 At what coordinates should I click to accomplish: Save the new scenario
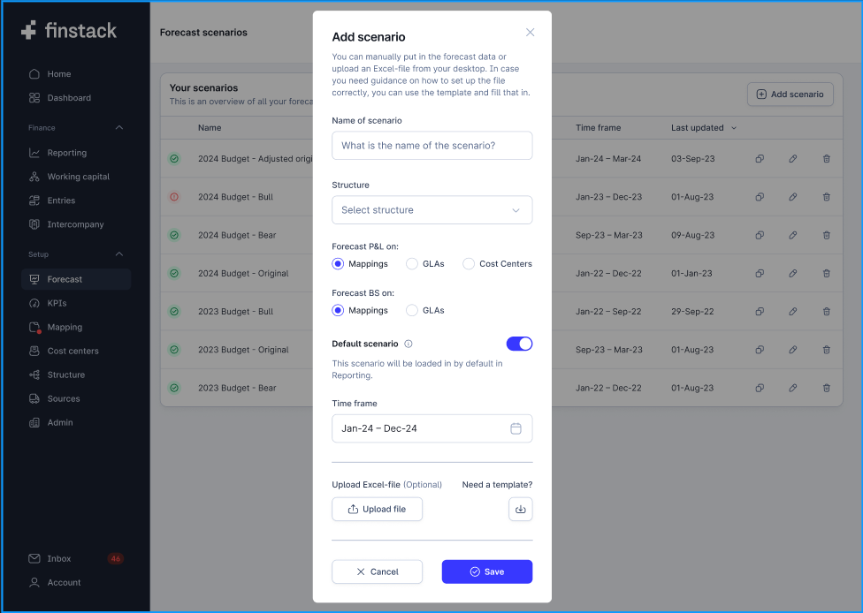(x=487, y=571)
